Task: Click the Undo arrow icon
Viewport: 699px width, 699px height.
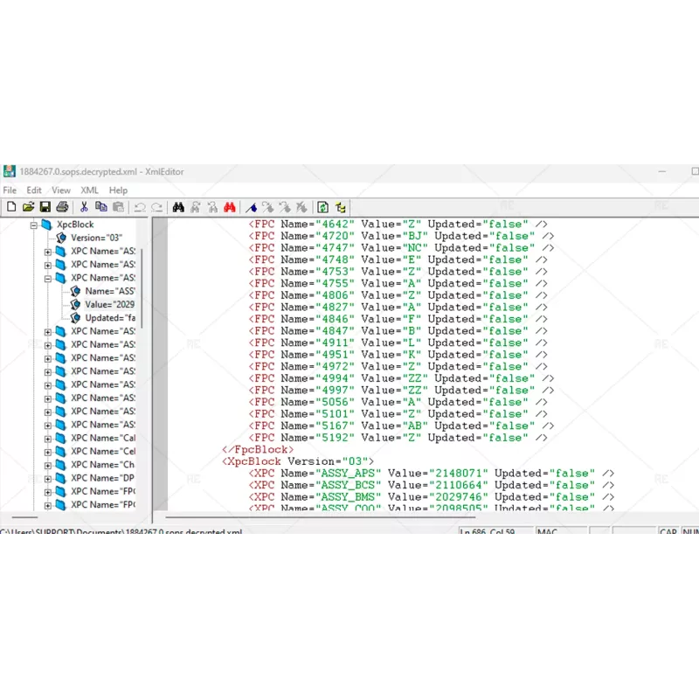Action: click(141, 206)
